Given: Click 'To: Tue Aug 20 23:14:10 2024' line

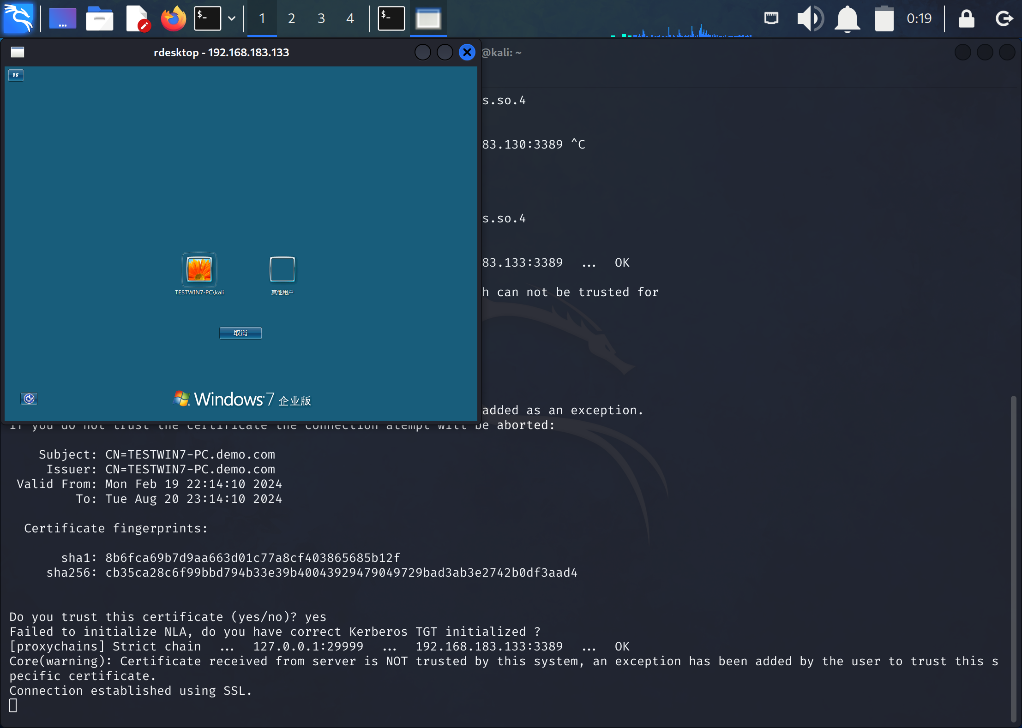Looking at the screenshot, I should (x=179, y=499).
